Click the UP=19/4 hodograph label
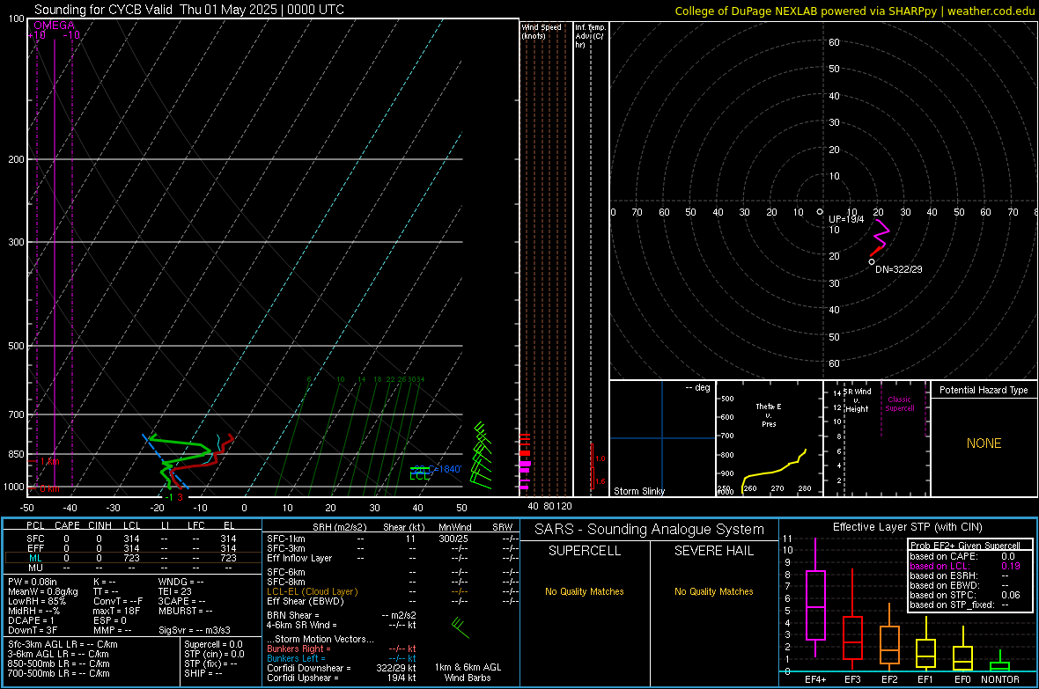 tap(846, 219)
